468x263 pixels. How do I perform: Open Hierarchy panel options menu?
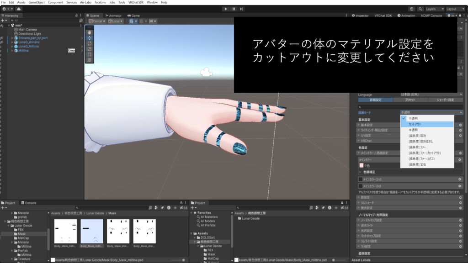[80, 15]
